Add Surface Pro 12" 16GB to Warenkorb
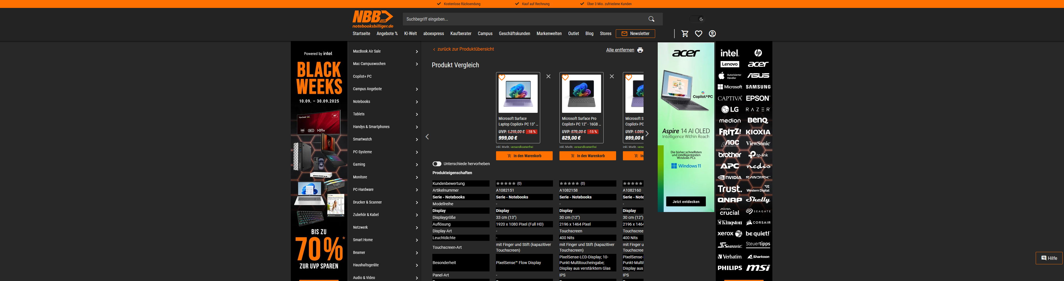The width and height of the screenshot is (1064, 281). [x=587, y=156]
